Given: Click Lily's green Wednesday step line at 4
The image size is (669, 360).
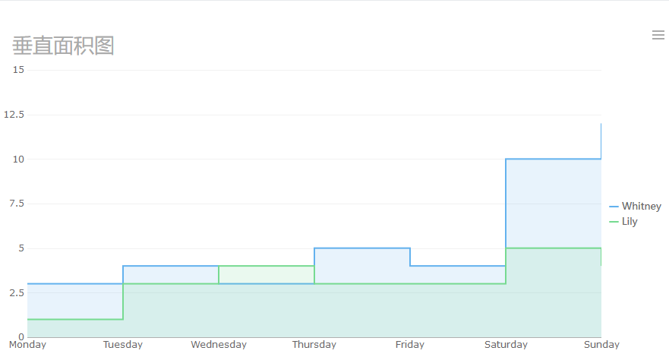Looking at the screenshot, I should (x=266, y=266).
